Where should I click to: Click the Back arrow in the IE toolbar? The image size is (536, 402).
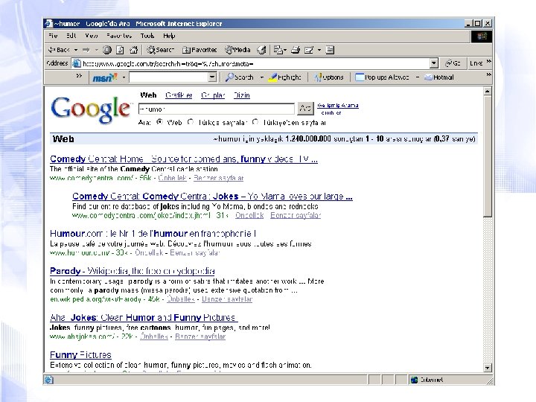click(x=59, y=50)
